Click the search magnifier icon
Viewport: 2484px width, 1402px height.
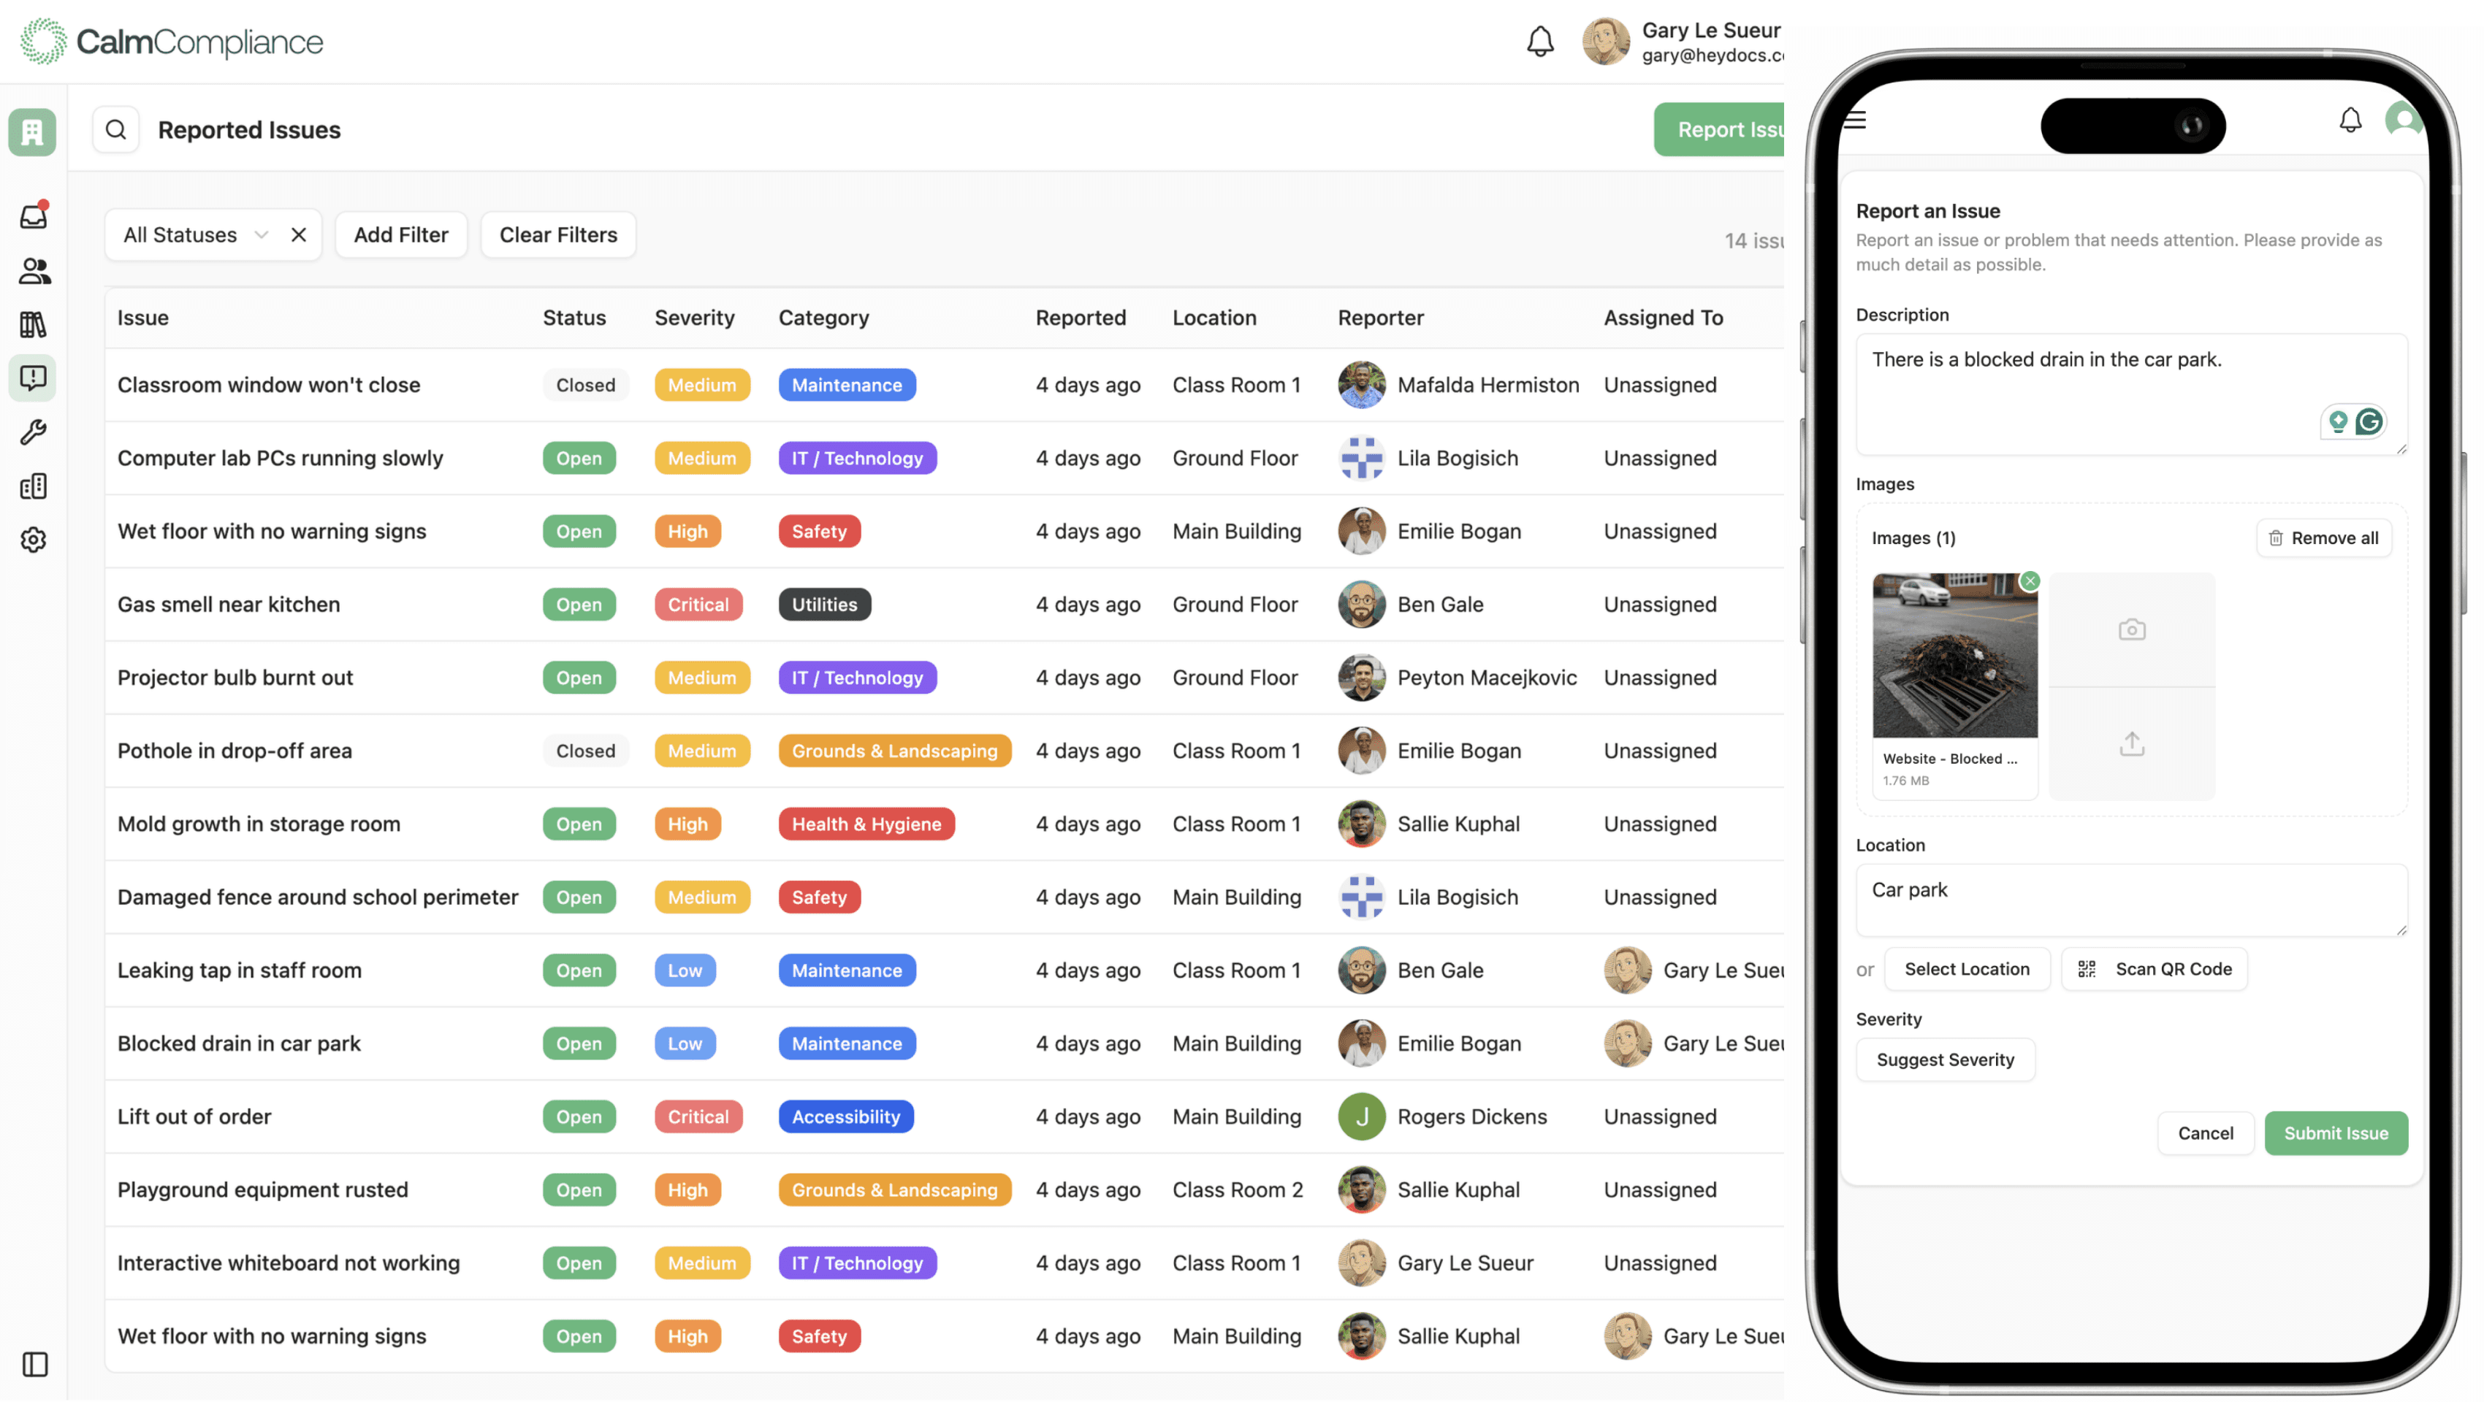point(115,129)
